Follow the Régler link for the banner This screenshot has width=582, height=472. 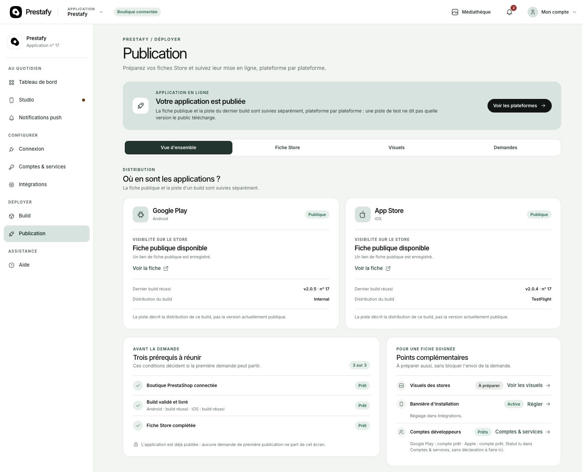(x=539, y=404)
